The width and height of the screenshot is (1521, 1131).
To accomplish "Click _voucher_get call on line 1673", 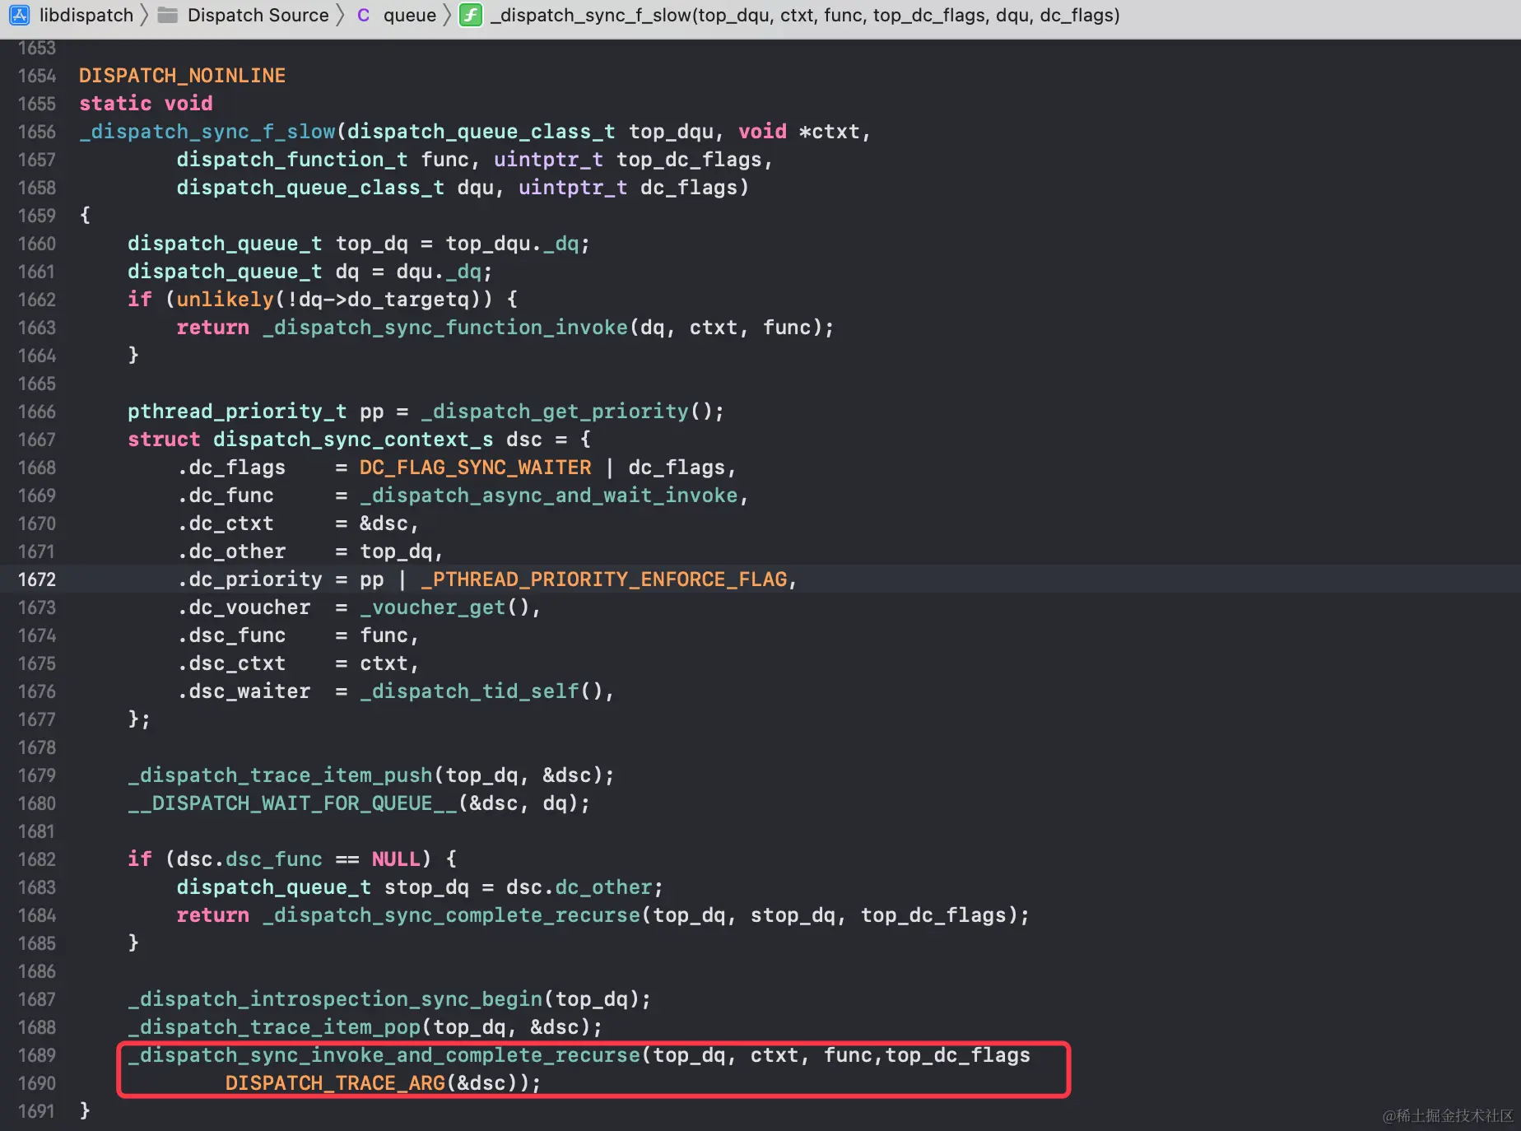I will (x=432, y=607).
